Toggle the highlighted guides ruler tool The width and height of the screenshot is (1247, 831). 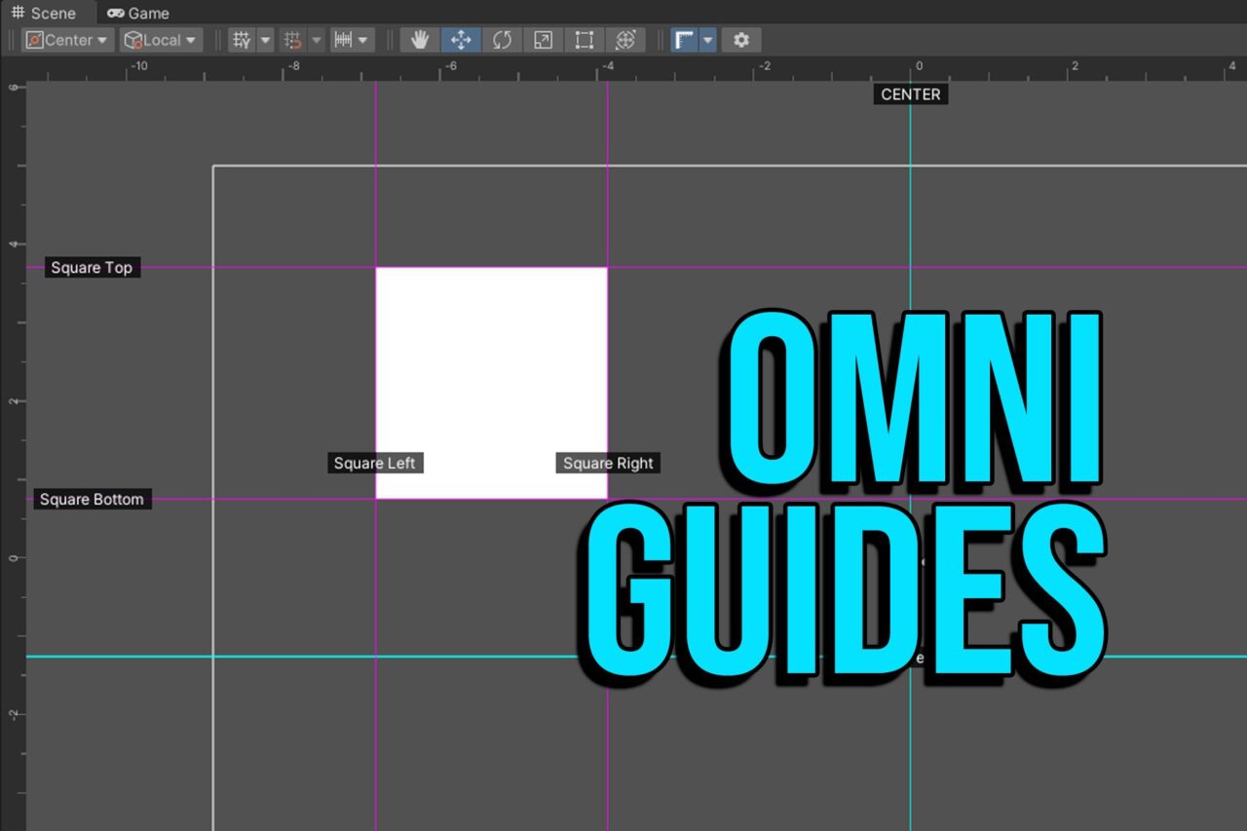682,40
